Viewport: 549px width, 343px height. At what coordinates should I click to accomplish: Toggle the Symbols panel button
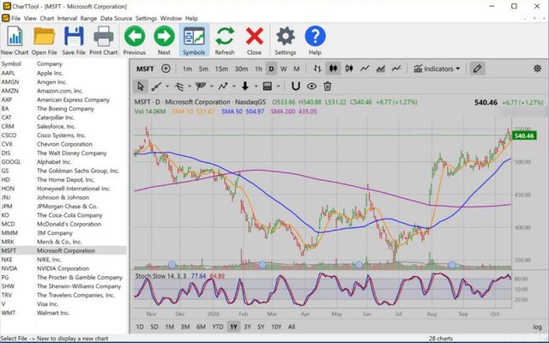click(x=194, y=40)
